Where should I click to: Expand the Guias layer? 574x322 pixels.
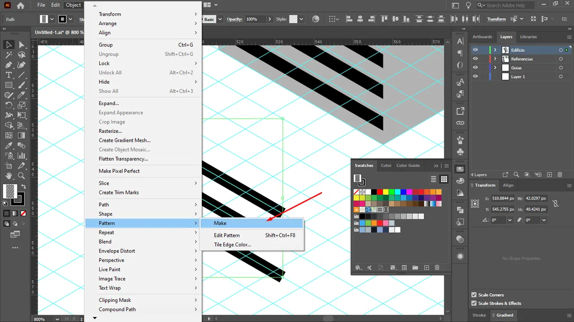pos(495,68)
